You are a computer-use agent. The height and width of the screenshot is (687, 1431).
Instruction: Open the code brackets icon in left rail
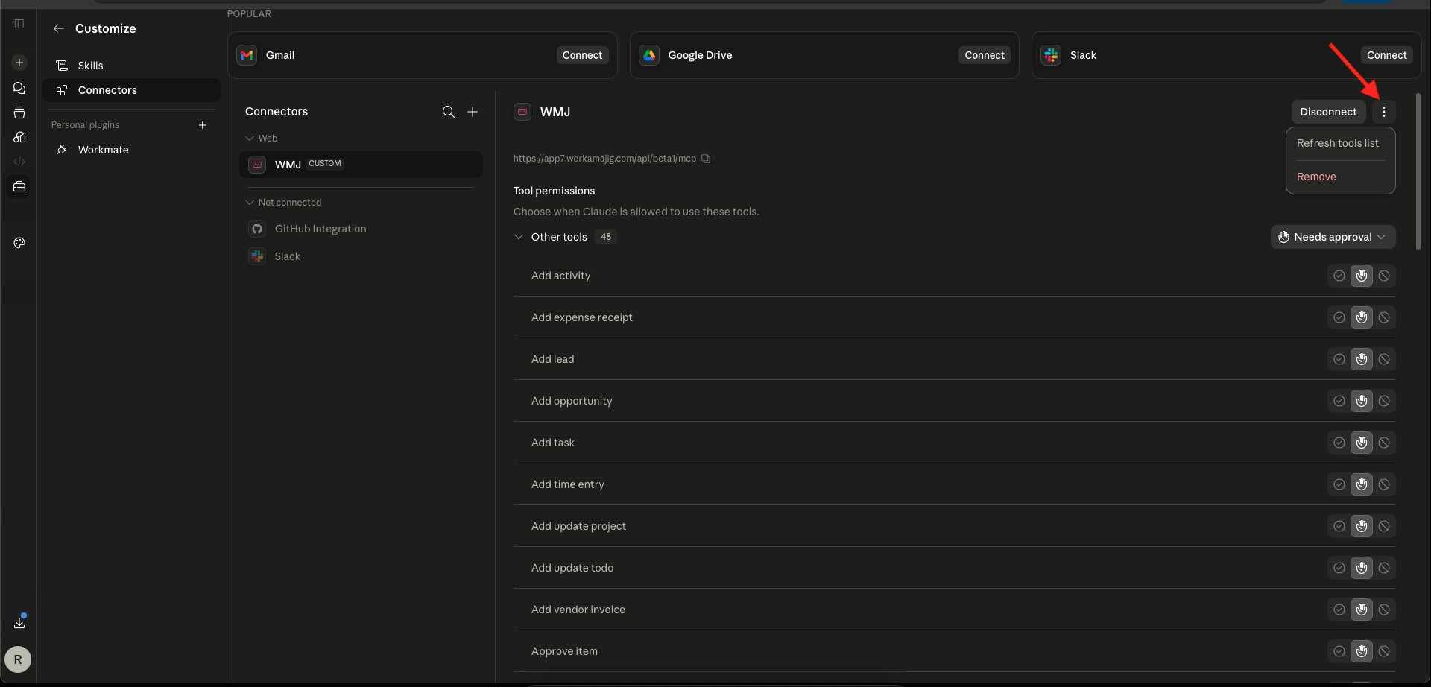click(x=19, y=162)
